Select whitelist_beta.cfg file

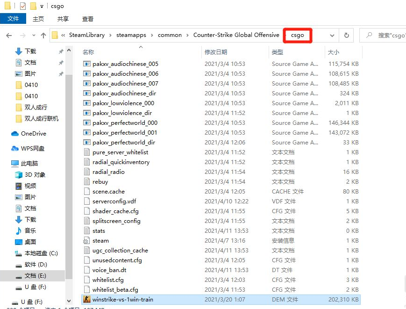[x=115, y=289]
